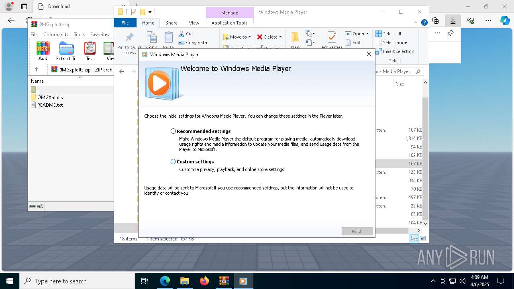Image resolution: width=514 pixels, height=289 pixels.
Task: Open Edge Collections toolbar icon
Action: coord(436,20)
